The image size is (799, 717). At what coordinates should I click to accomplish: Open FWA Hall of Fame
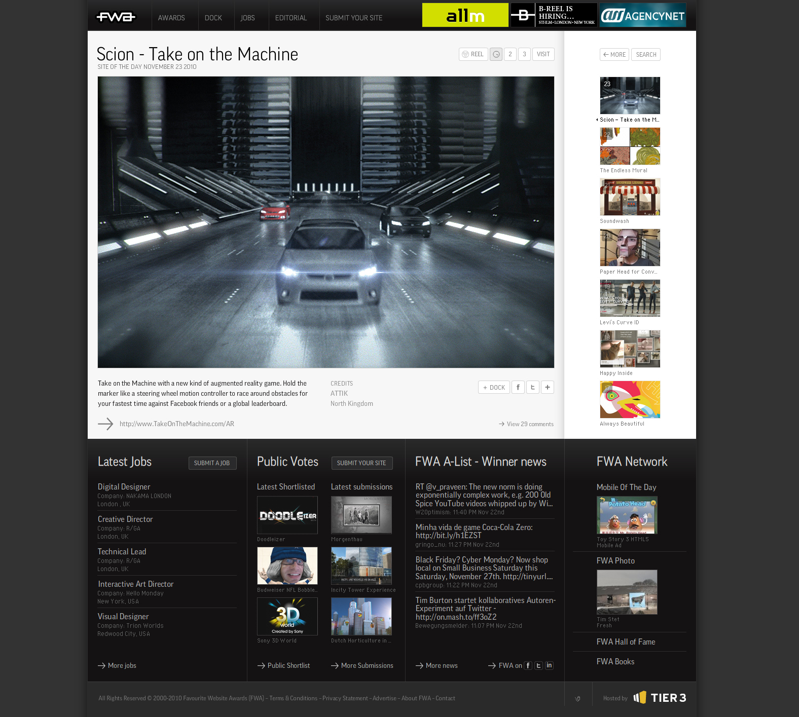(626, 641)
